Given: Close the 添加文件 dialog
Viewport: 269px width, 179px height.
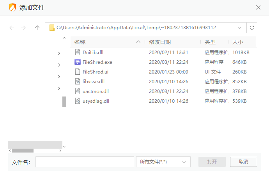Looking at the screenshot, I should [x=258, y=7].
